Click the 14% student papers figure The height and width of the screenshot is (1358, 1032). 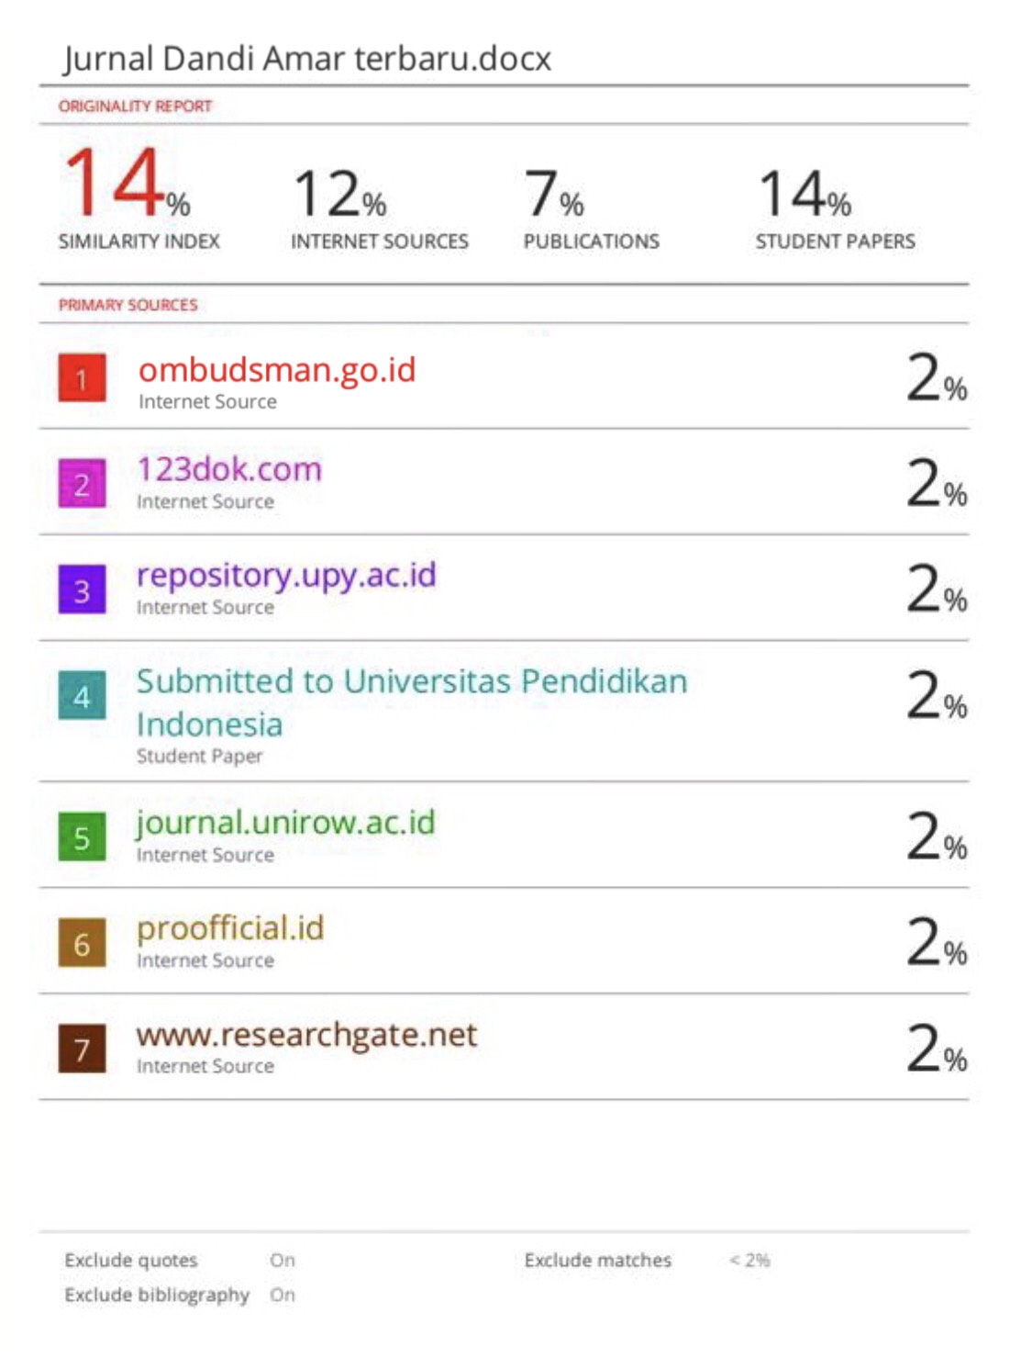805,194
